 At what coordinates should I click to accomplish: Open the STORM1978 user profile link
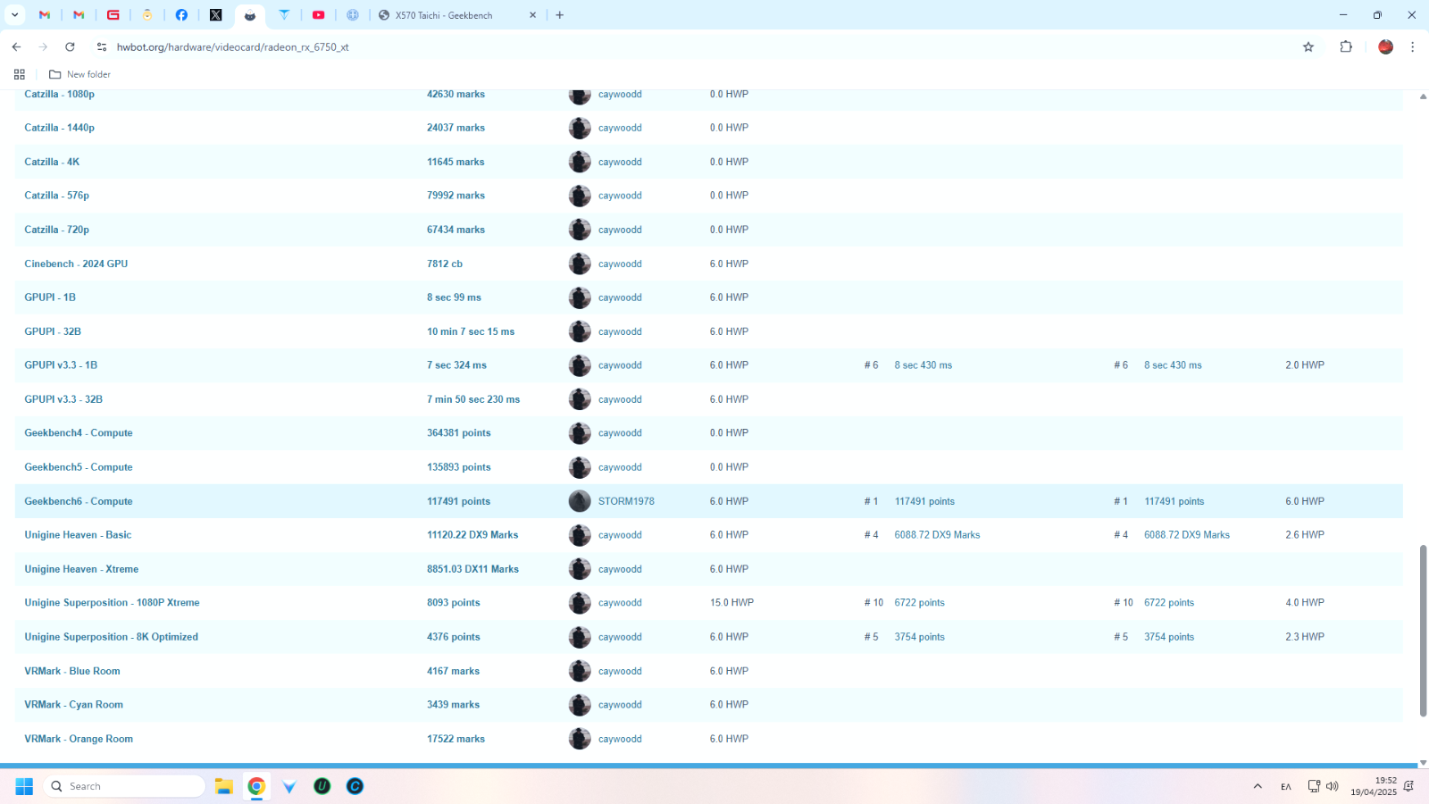(626, 501)
